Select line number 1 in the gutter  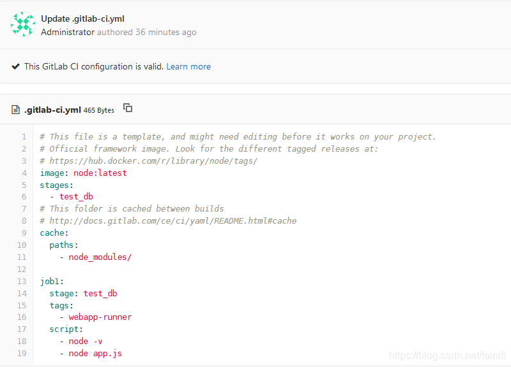point(24,137)
